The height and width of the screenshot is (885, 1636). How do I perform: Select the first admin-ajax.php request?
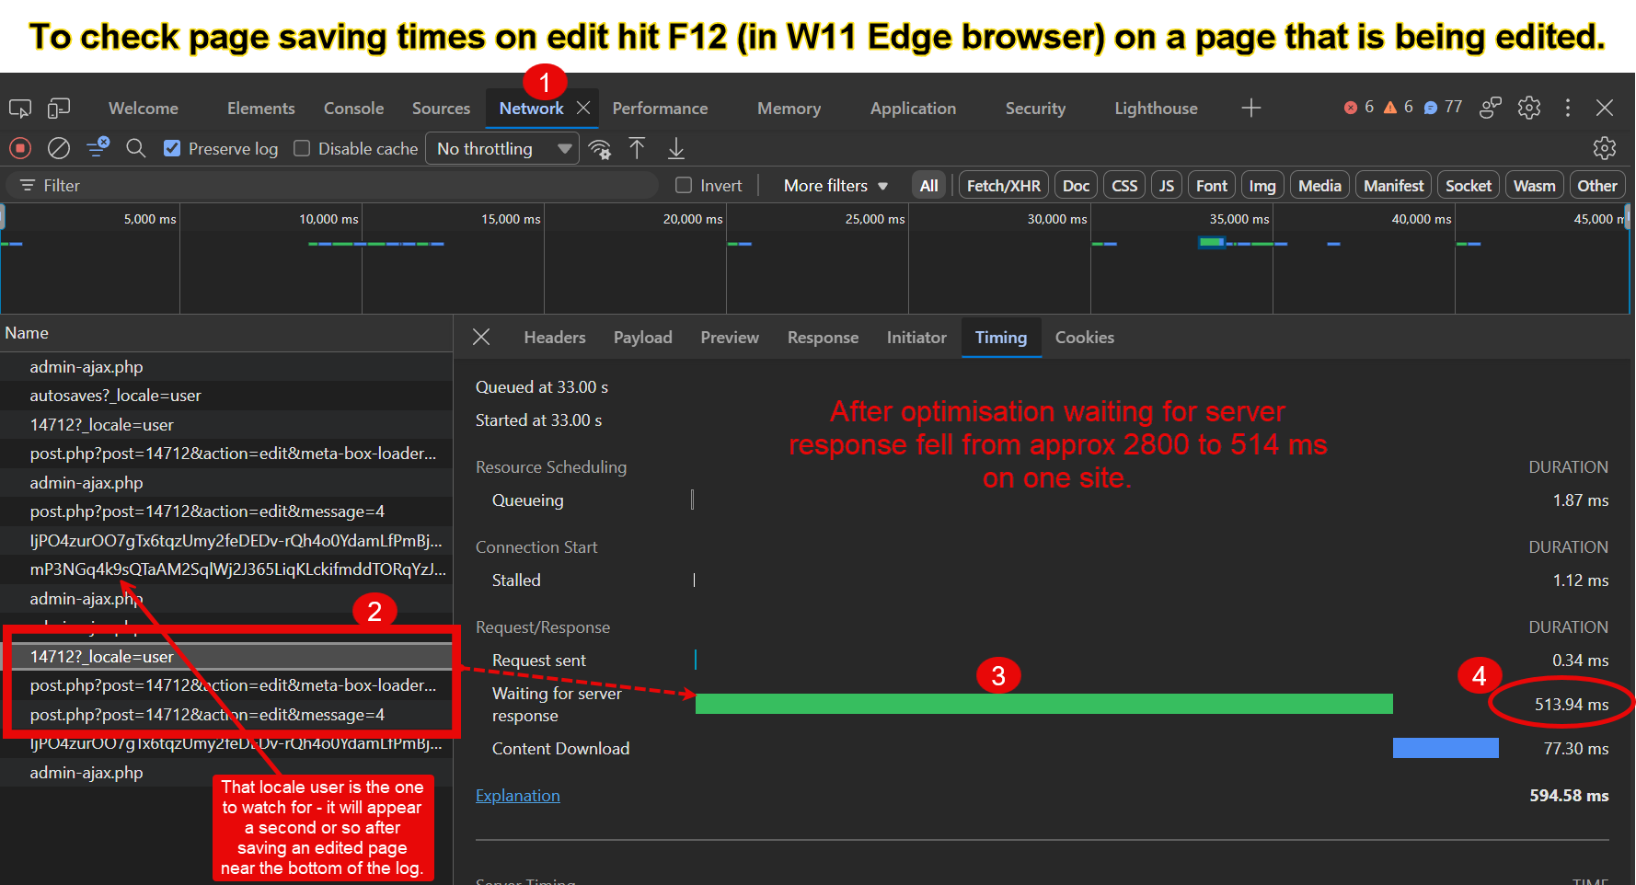[x=226, y=366]
